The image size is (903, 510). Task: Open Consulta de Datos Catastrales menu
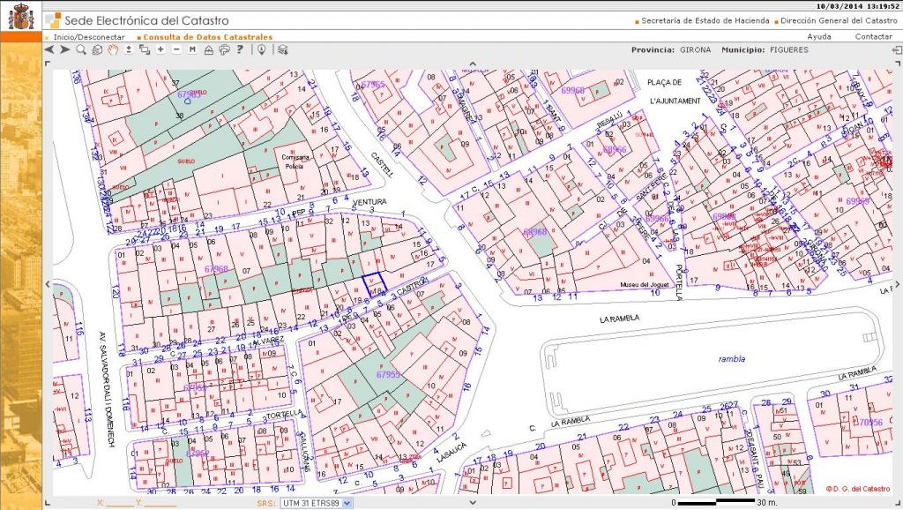tap(208, 37)
